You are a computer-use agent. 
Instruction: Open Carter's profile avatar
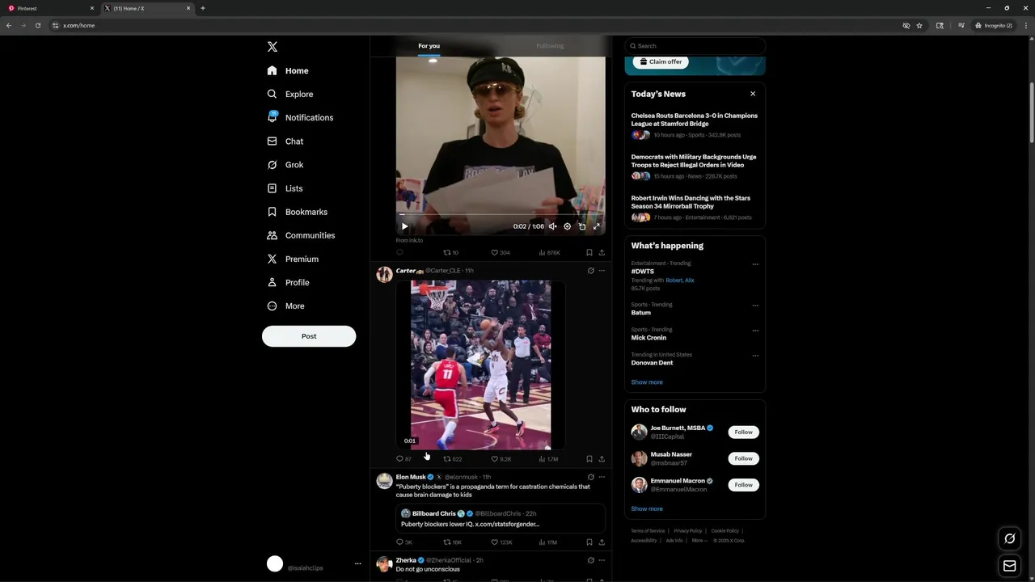click(384, 274)
